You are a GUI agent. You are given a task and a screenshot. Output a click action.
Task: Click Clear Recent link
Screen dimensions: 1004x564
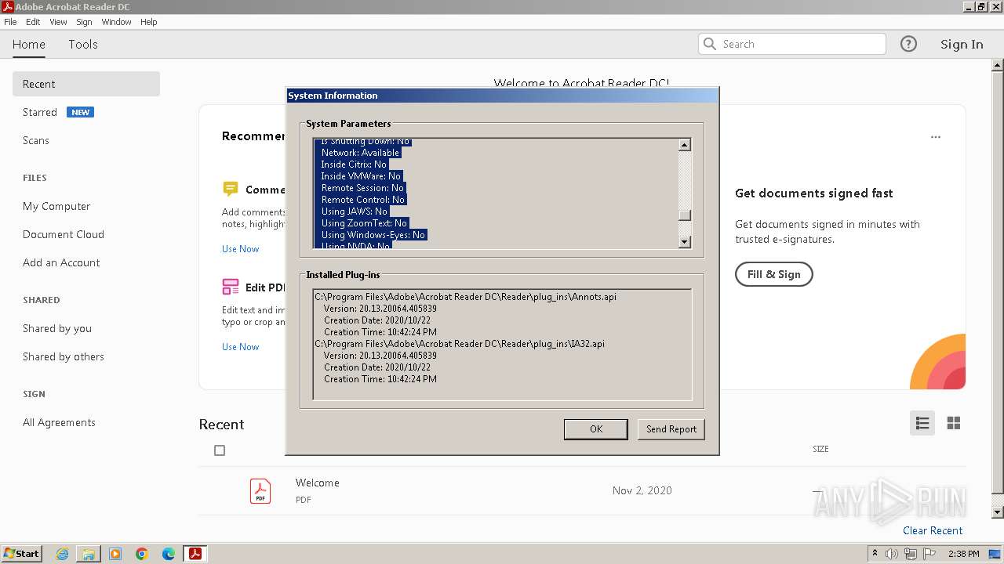pyautogui.click(x=933, y=530)
